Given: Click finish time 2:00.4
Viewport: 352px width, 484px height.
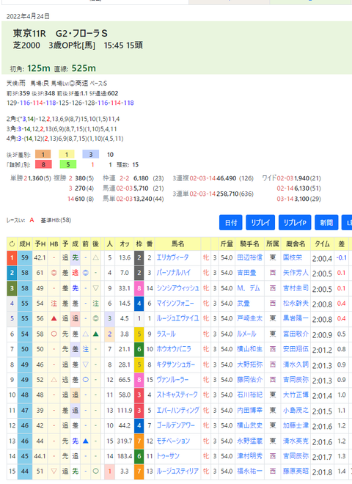Looking at the screenshot, I should coord(322,258).
